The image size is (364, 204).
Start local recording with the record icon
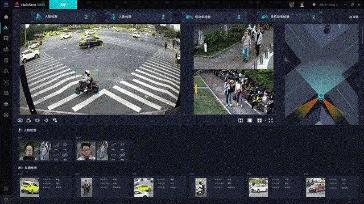(29, 120)
